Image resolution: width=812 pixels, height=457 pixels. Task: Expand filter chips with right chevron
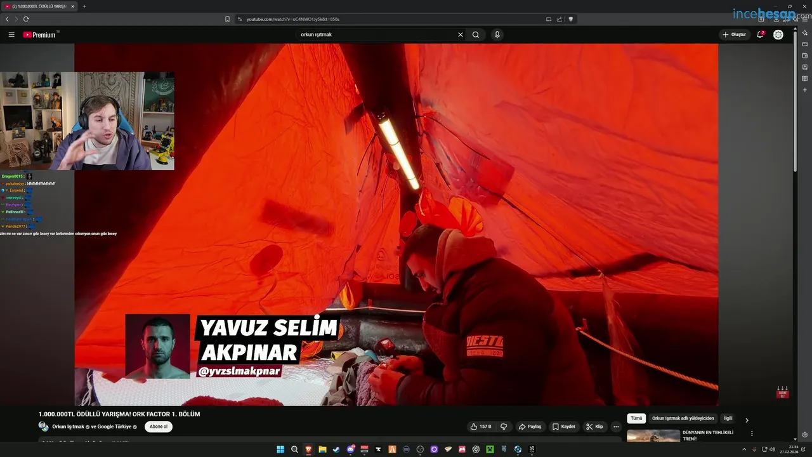click(x=747, y=420)
